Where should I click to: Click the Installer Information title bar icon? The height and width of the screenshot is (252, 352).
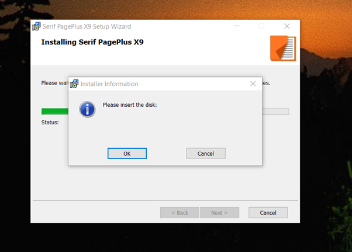pyautogui.click(x=74, y=84)
